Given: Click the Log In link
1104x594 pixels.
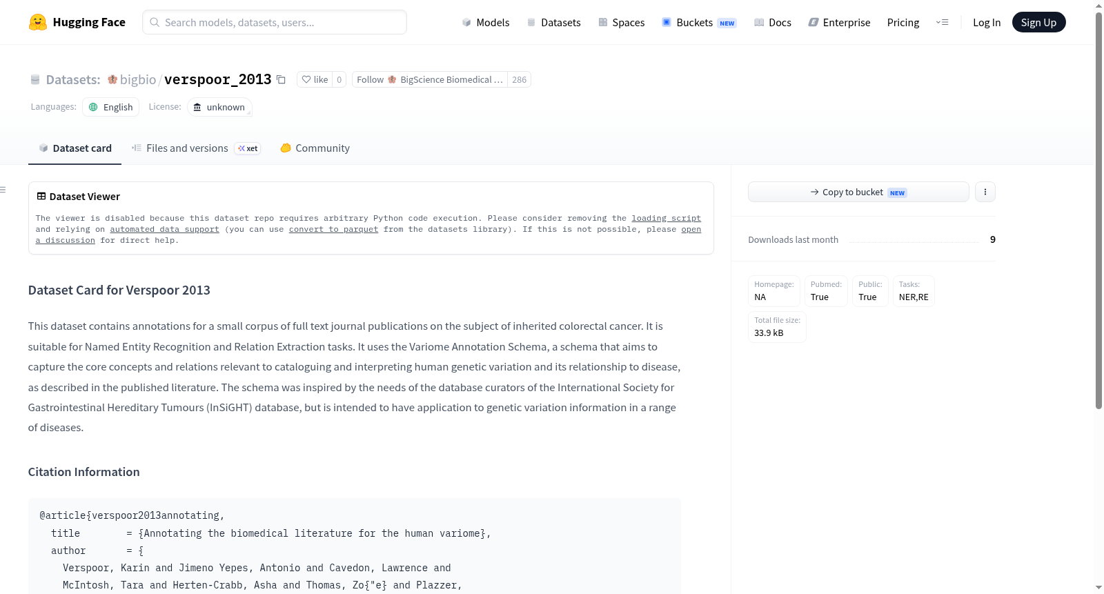Looking at the screenshot, I should pos(987,22).
